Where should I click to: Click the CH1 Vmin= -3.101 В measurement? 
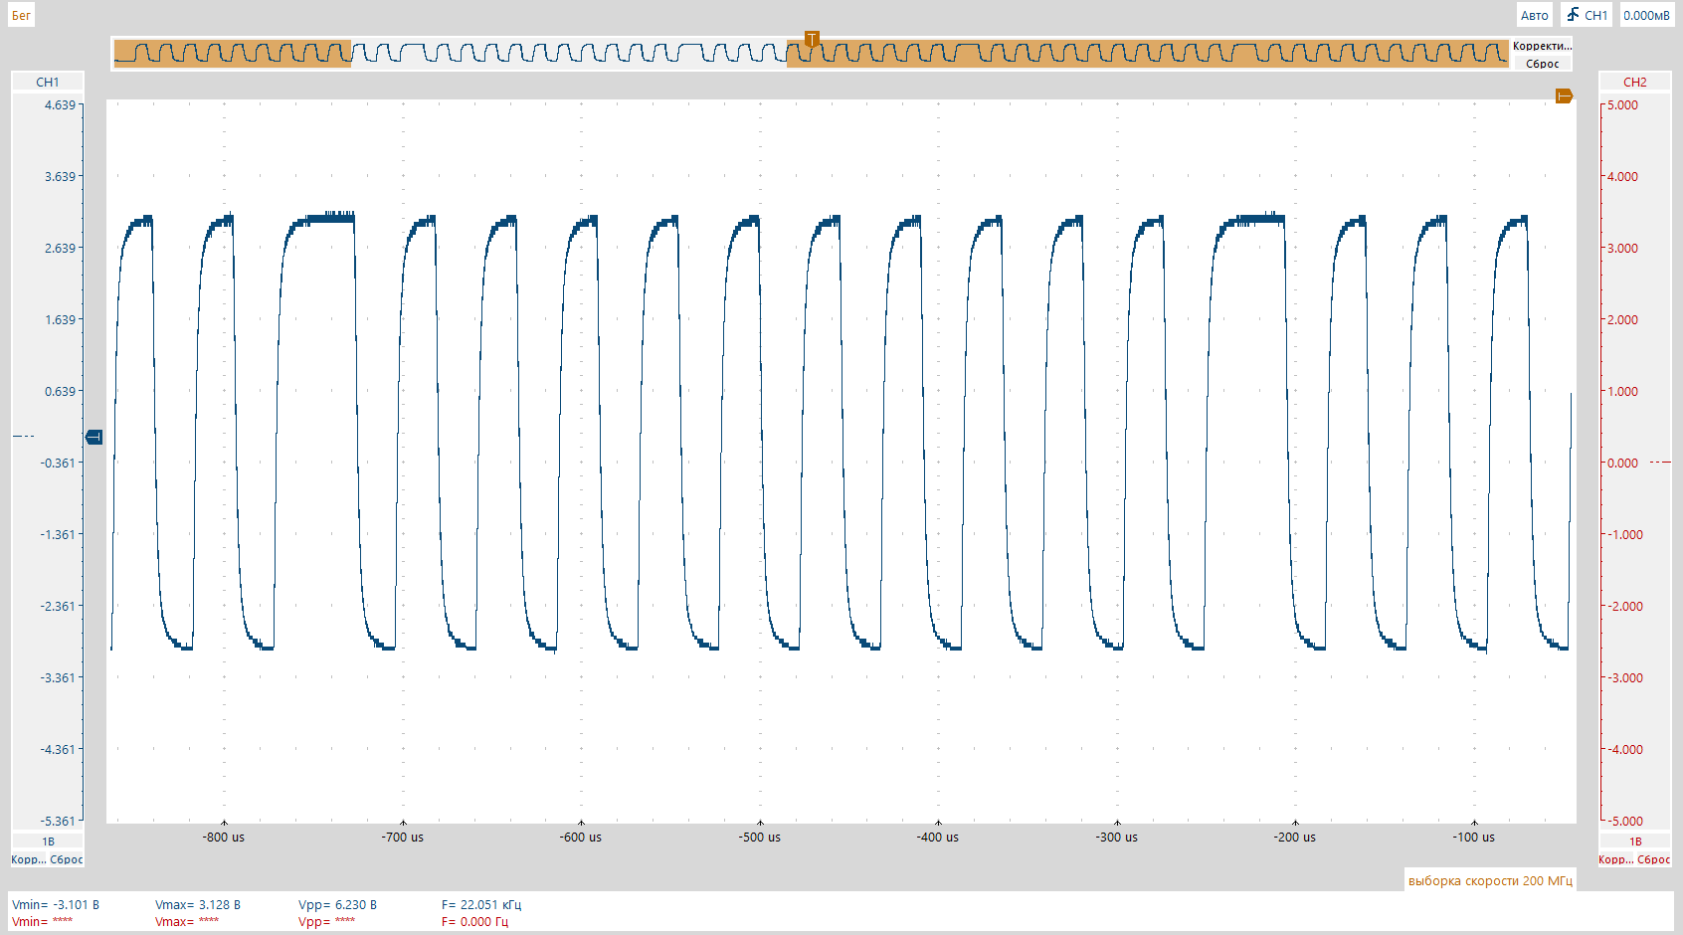pos(56,905)
